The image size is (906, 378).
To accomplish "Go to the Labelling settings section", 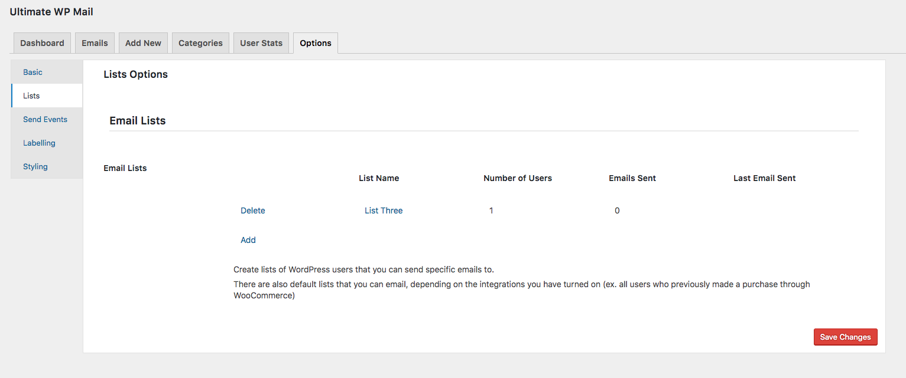I will (x=39, y=143).
